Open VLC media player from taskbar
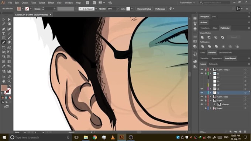Screen dimensions: 251x141 (113, 137)
